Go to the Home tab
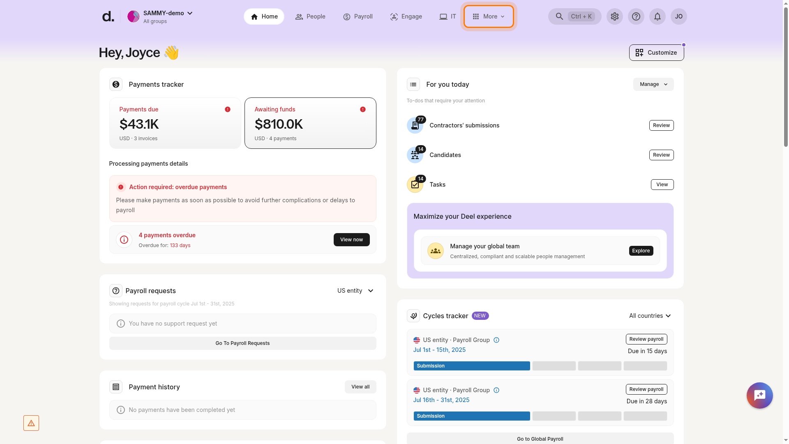 coord(264,16)
